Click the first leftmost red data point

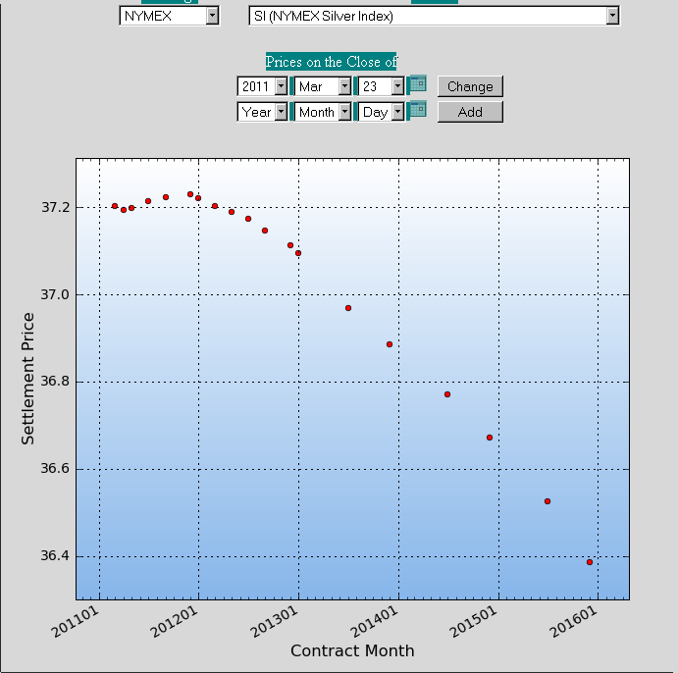(x=115, y=206)
